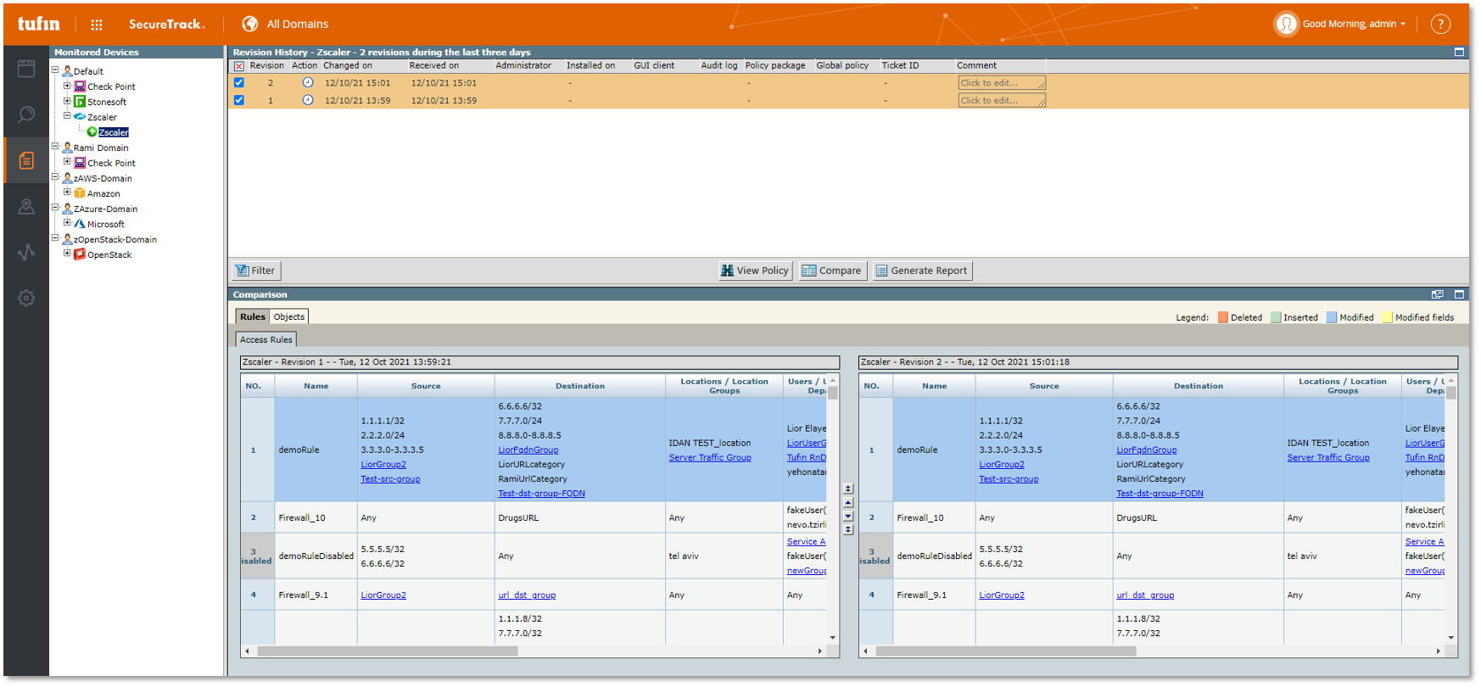Viewport: 1481px width, 687px height.
Task: Uncheck the checkbox for revision 2
Action: (239, 82)
